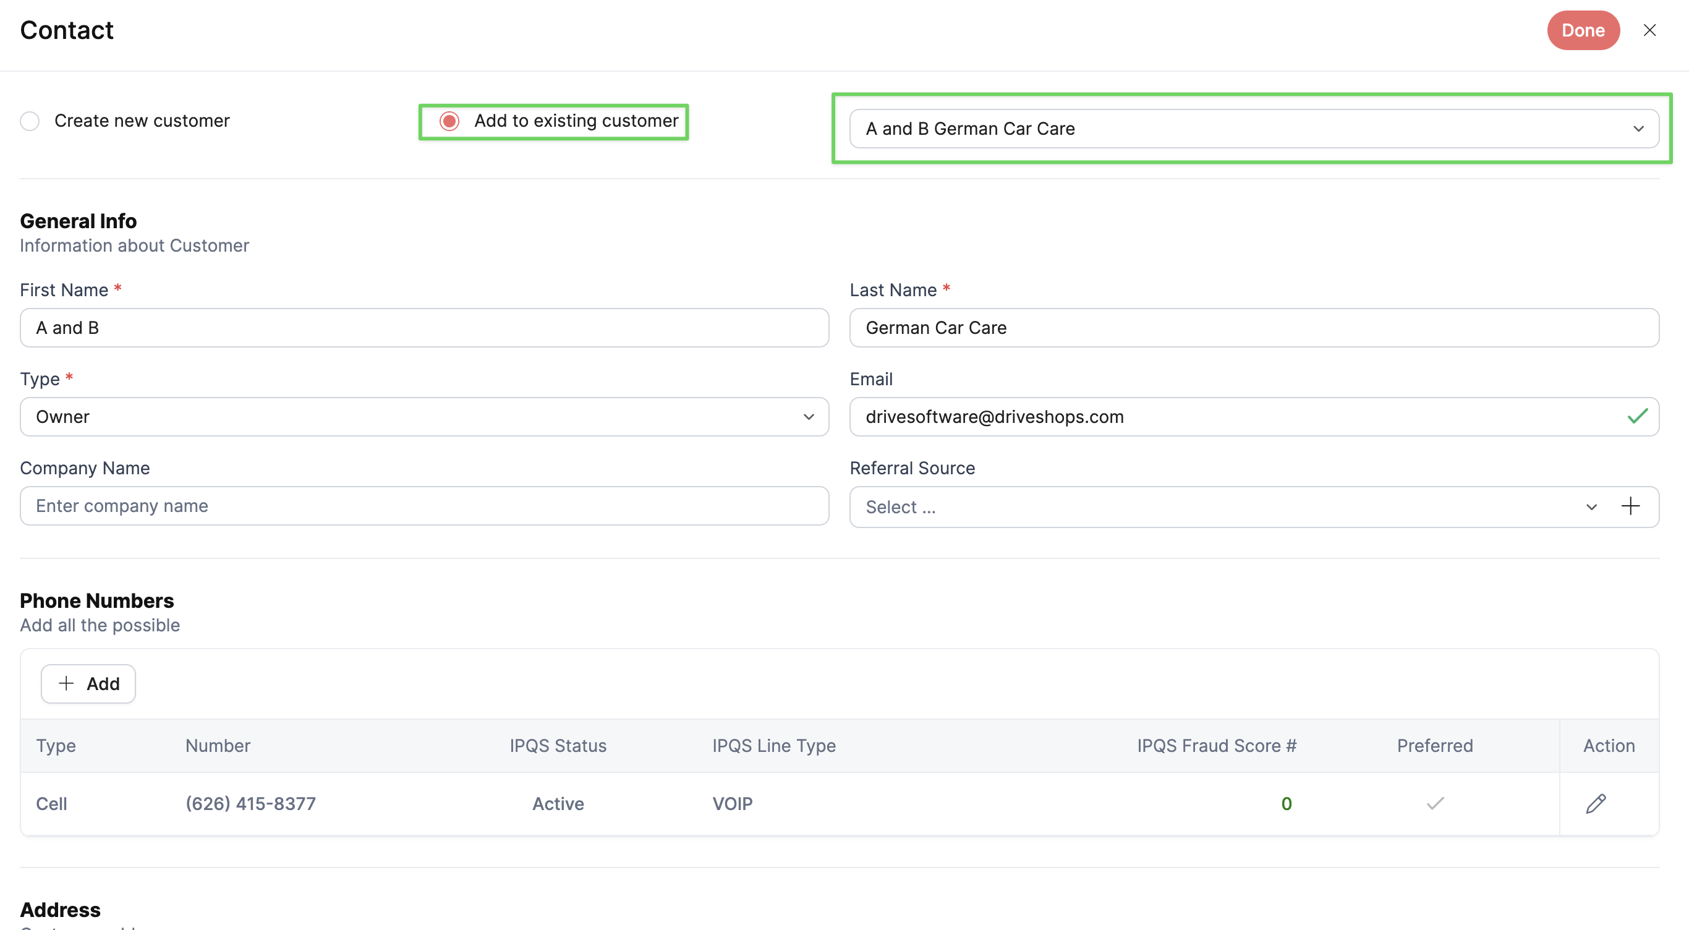
Task: Click the Email input field
Action: 1254,417
